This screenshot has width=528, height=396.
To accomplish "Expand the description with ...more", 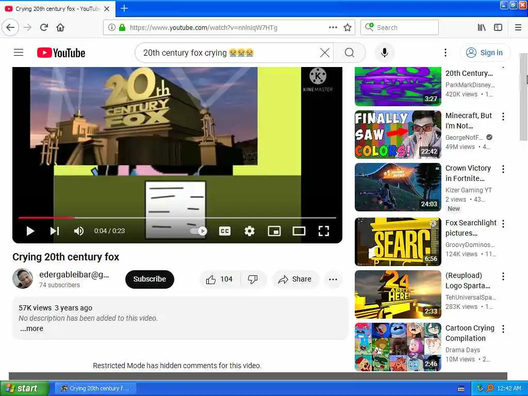I will point(31,328).
